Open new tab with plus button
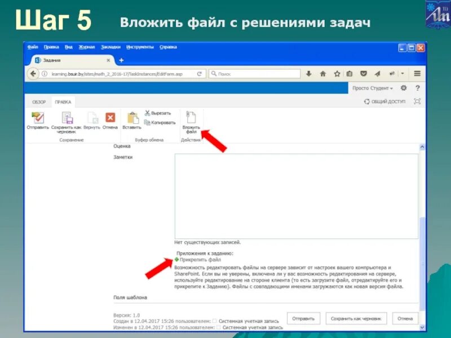This screenshot has height=338, width=451. pyautogui.click(x=121, y=60)
